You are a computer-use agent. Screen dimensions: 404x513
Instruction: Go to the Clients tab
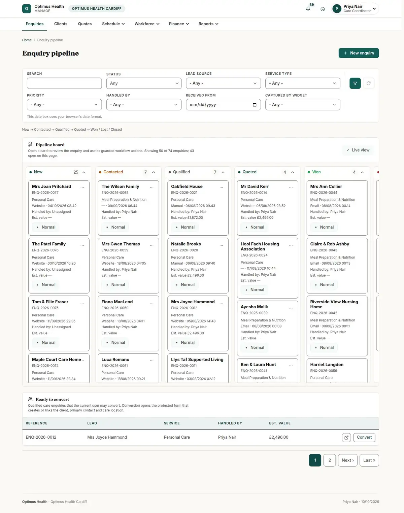point(61,24)
